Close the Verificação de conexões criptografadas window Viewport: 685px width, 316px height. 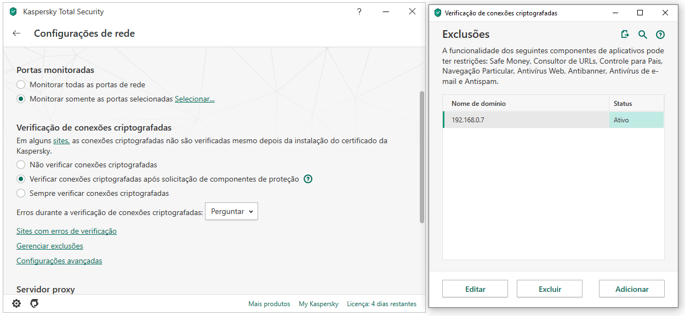pos(665,13)
